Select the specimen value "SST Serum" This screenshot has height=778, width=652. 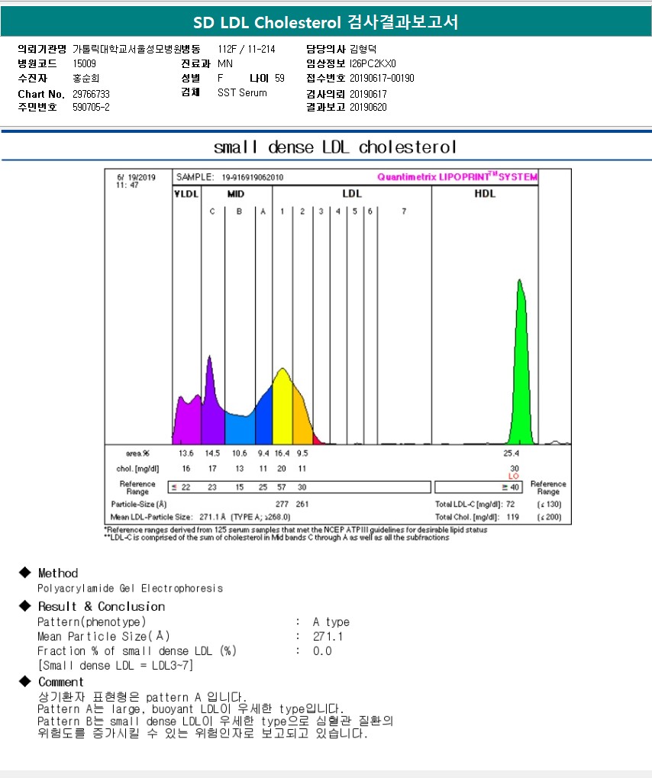click(x=242, y=93)
